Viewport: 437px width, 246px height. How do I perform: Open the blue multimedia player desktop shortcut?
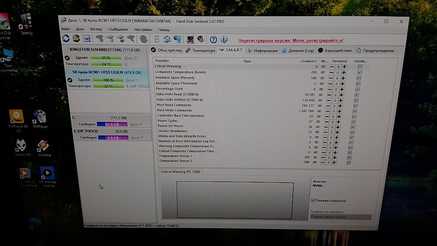click(47, 176)
